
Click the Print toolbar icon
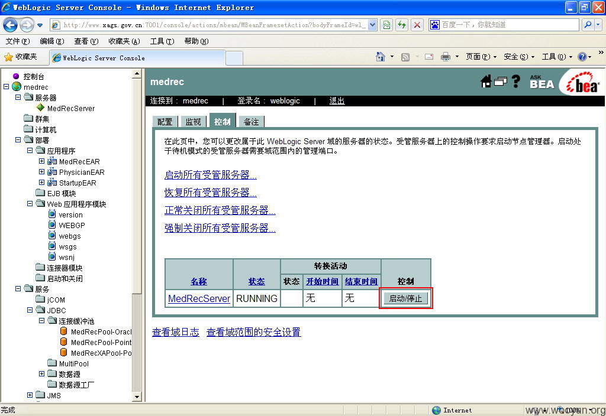tap(446, 57)
